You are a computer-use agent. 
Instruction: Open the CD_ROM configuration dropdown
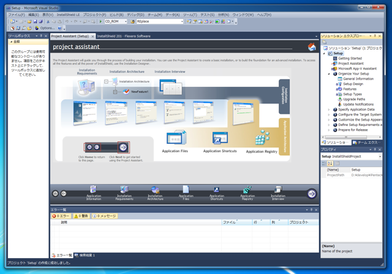[x=126, y=21]
